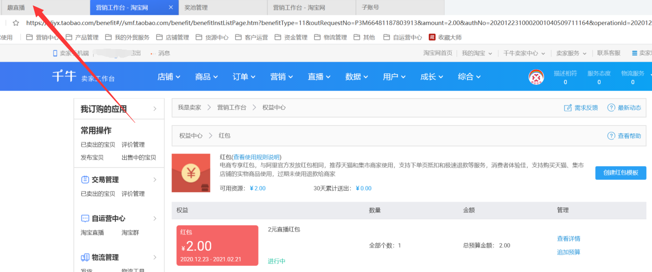Open 淘宝群 in sidebar

tap(130, 233)
